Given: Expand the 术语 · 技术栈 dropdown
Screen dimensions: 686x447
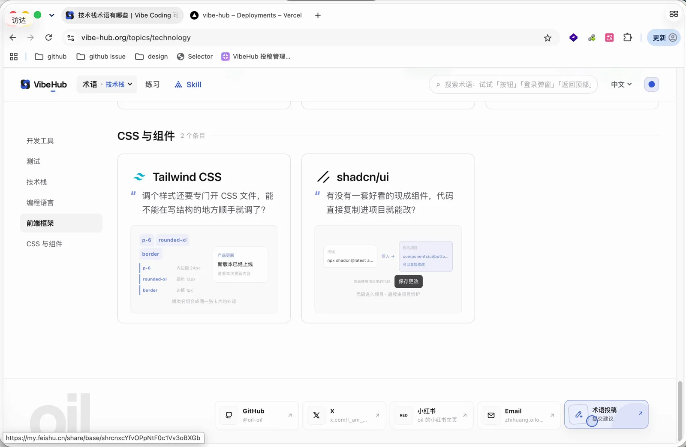Looking at the screenshot, I should click(107, 85).
